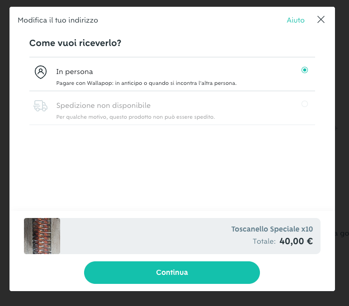Click the Modifica il tuo indirizzo title
Viewport: 349px width, 306px height.
pyautogui.click(x=58, y=20)
